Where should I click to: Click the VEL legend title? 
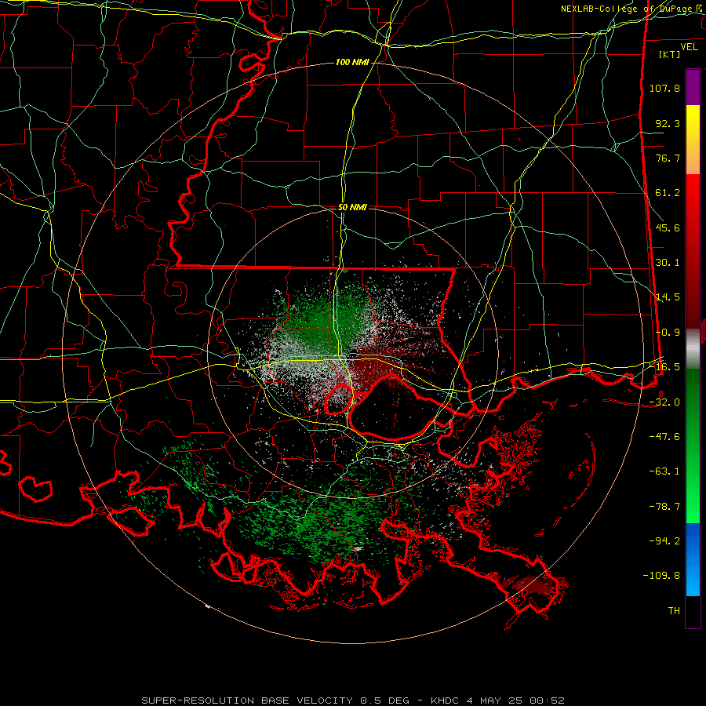pos(689,47)
